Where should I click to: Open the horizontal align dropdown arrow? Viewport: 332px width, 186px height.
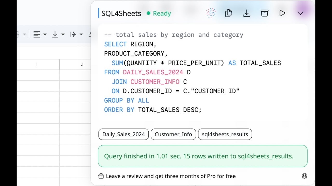point(45,34)
